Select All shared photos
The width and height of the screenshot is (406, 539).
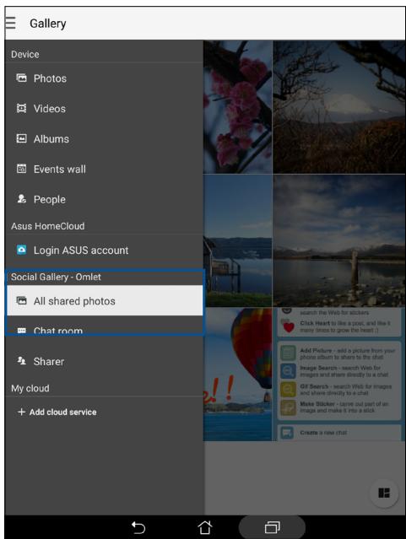pos(105,301)
